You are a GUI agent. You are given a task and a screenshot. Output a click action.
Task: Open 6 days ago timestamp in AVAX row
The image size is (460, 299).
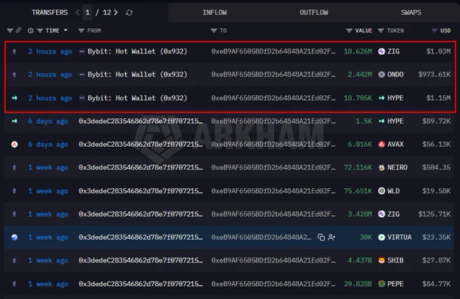pos(48,144)
